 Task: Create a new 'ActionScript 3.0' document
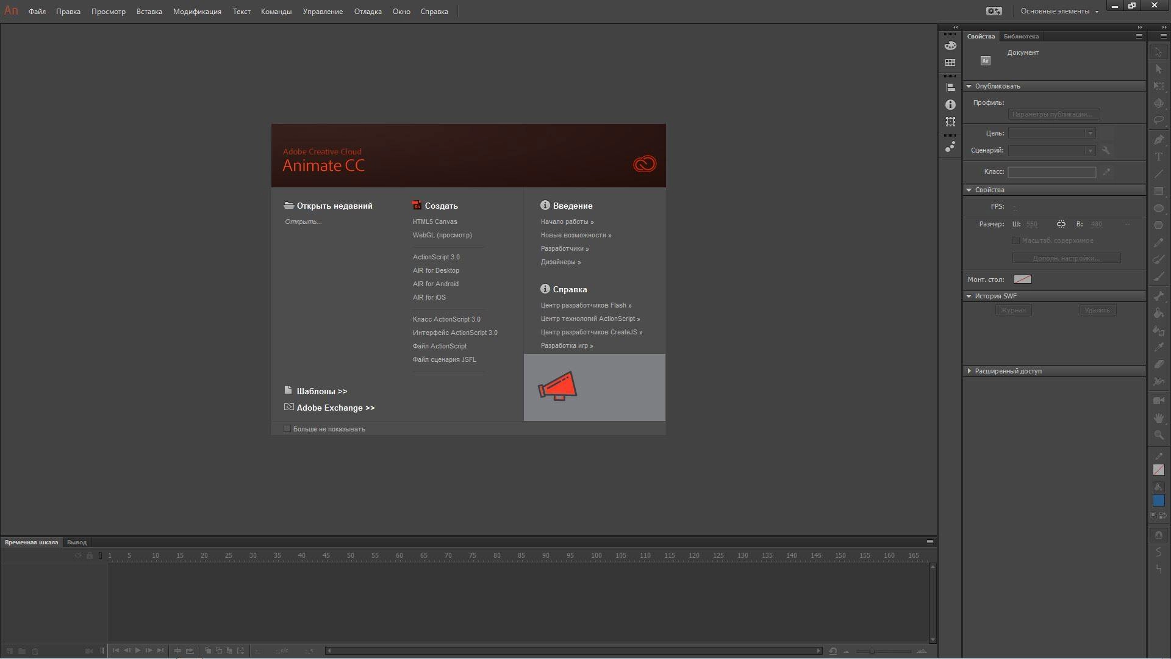(436, 257)
